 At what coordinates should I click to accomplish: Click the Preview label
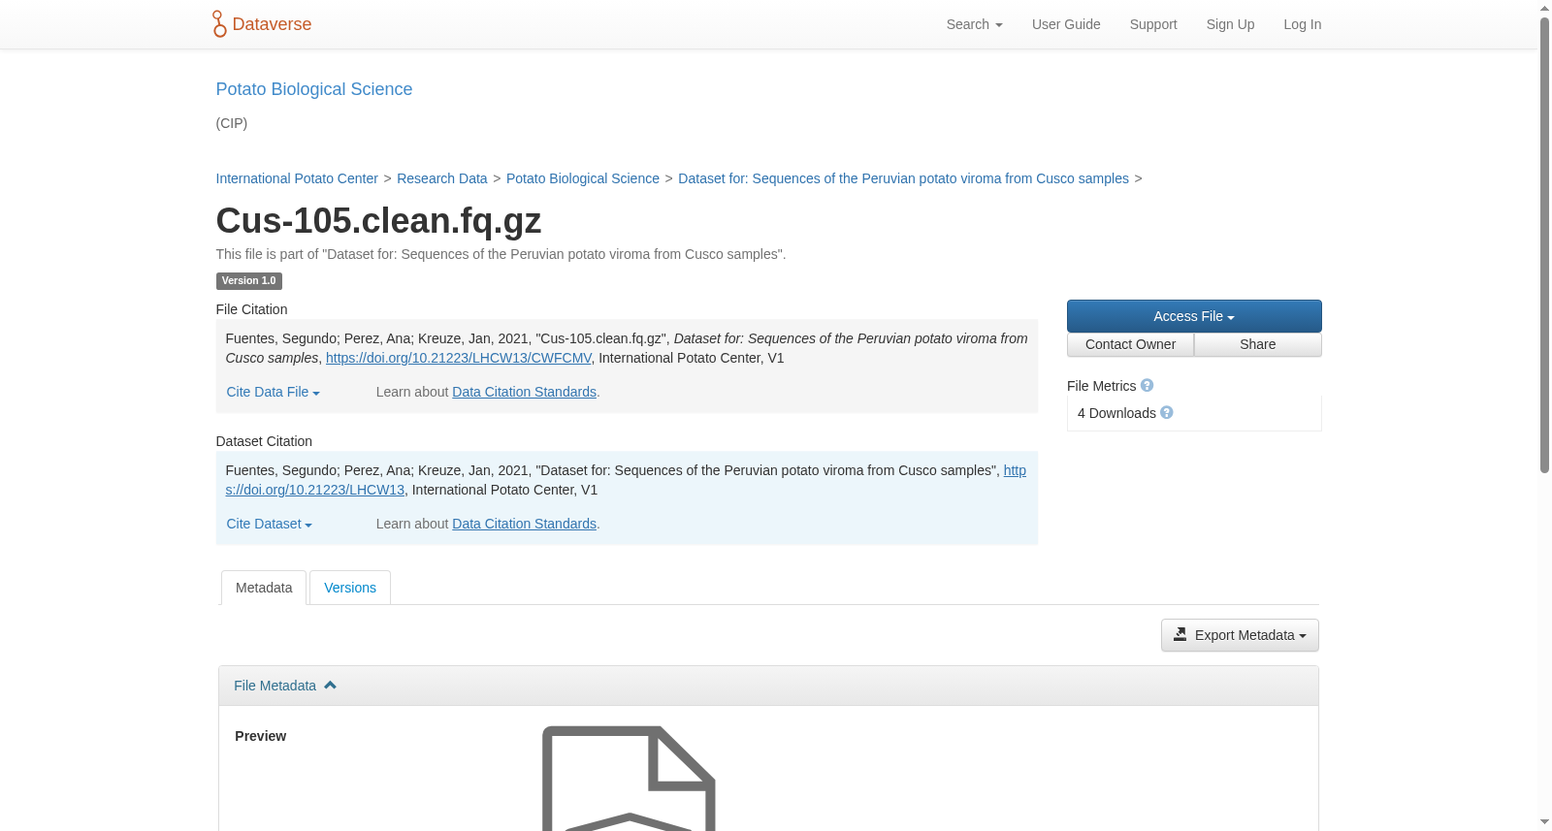coord(260,736)
